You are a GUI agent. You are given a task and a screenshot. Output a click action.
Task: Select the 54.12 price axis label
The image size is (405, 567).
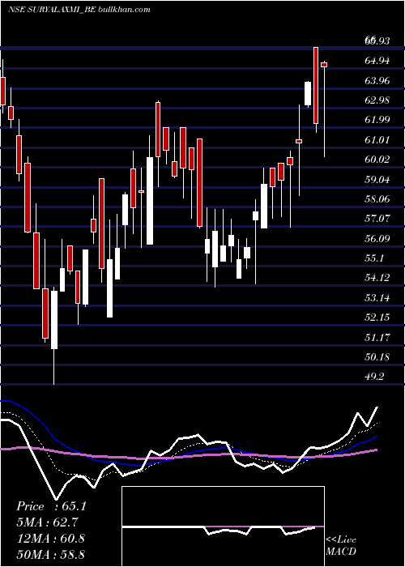378,278
